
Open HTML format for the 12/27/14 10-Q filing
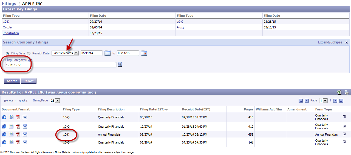(x=4, y=126)
